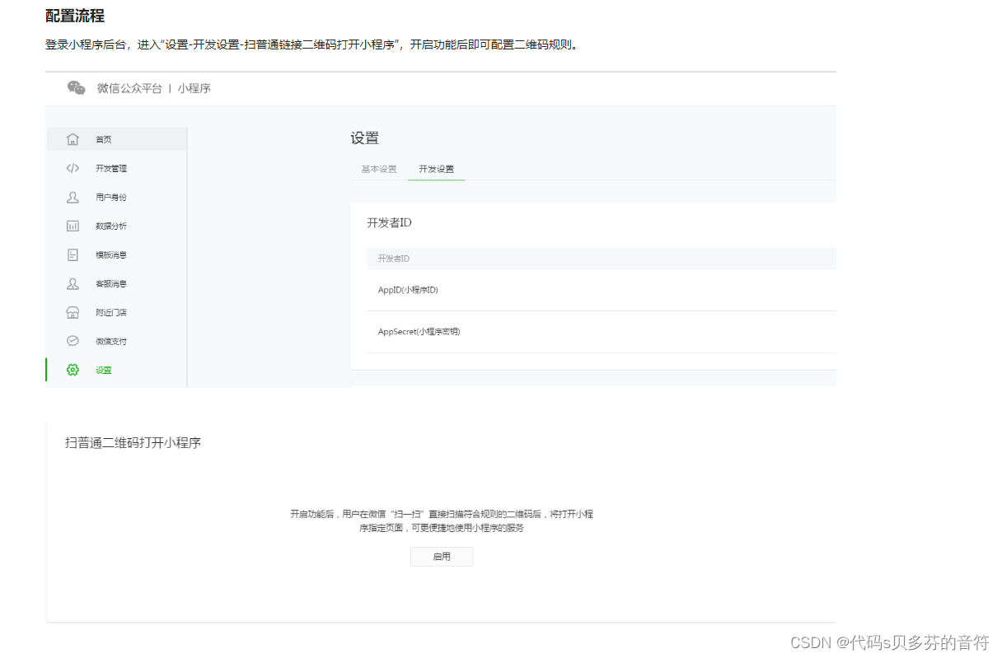
Task: Click the green gear icon for 设置
Action: tap(73, 370)
